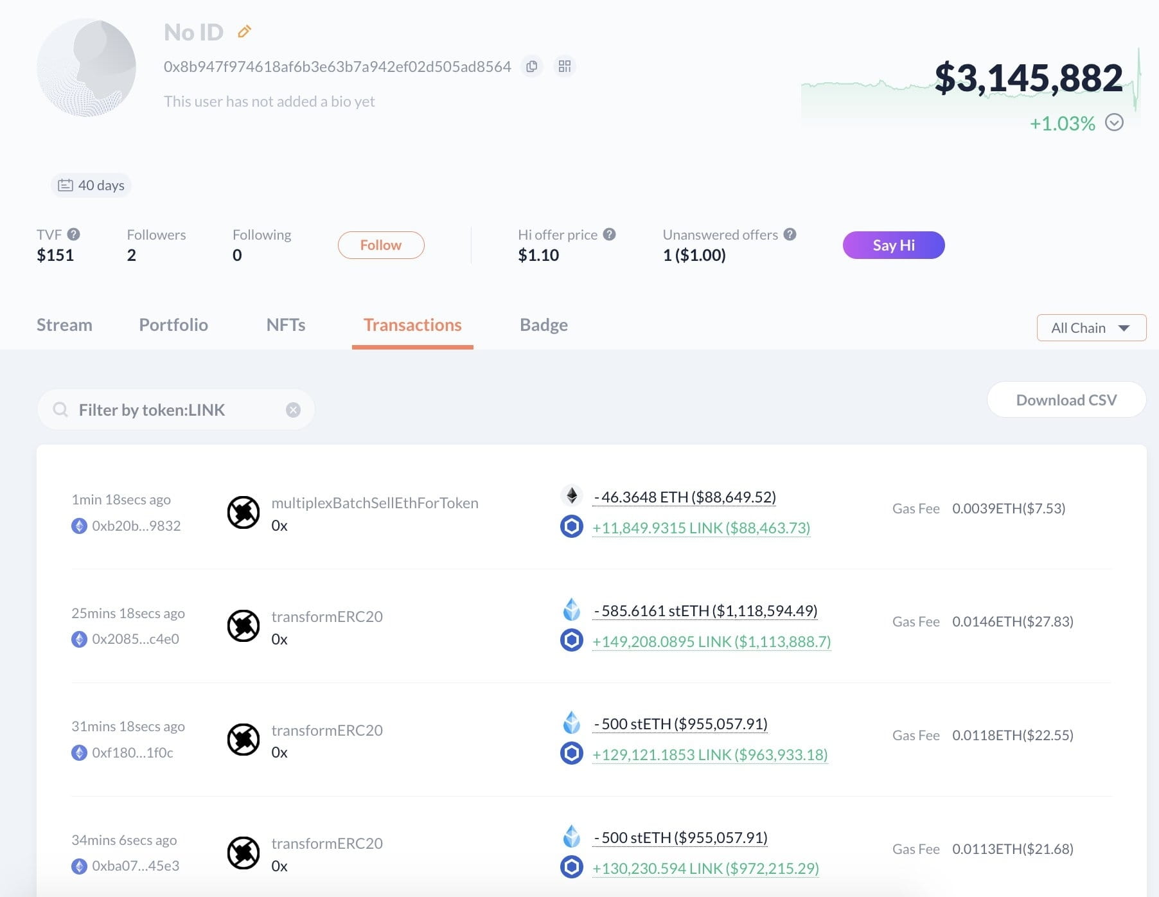Image resolution: width=1159 pixels, height=897 pixels.
Task: Open transaction hash 0xf180...1f0c
Action: [x=132, y=752]
